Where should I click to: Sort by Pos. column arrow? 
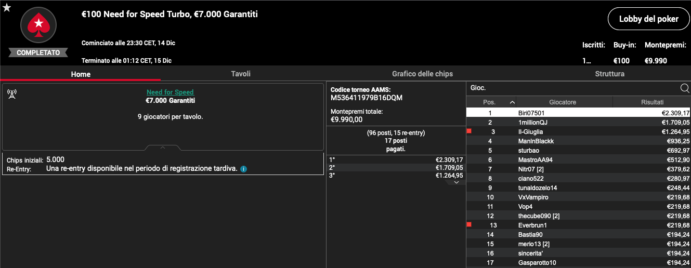pyautogui.click(x=512, y=102)
